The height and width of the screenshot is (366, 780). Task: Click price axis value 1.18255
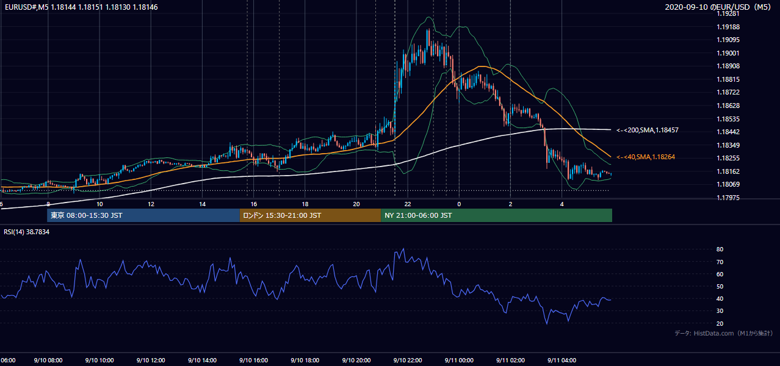pos(729,158)
